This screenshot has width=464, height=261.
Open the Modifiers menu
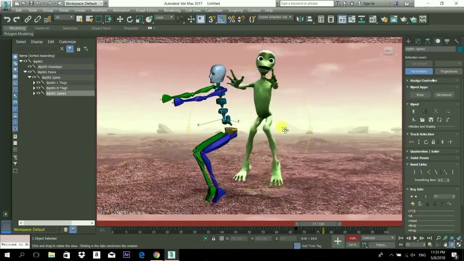(x=99, y=10)
